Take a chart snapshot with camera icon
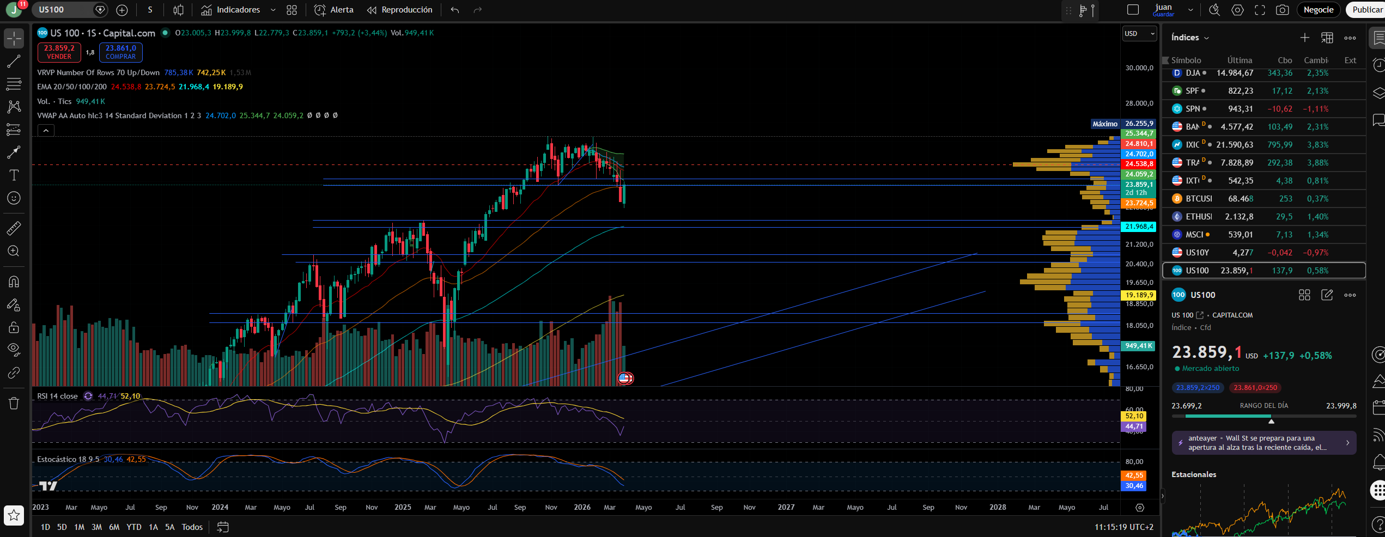 1282,10
